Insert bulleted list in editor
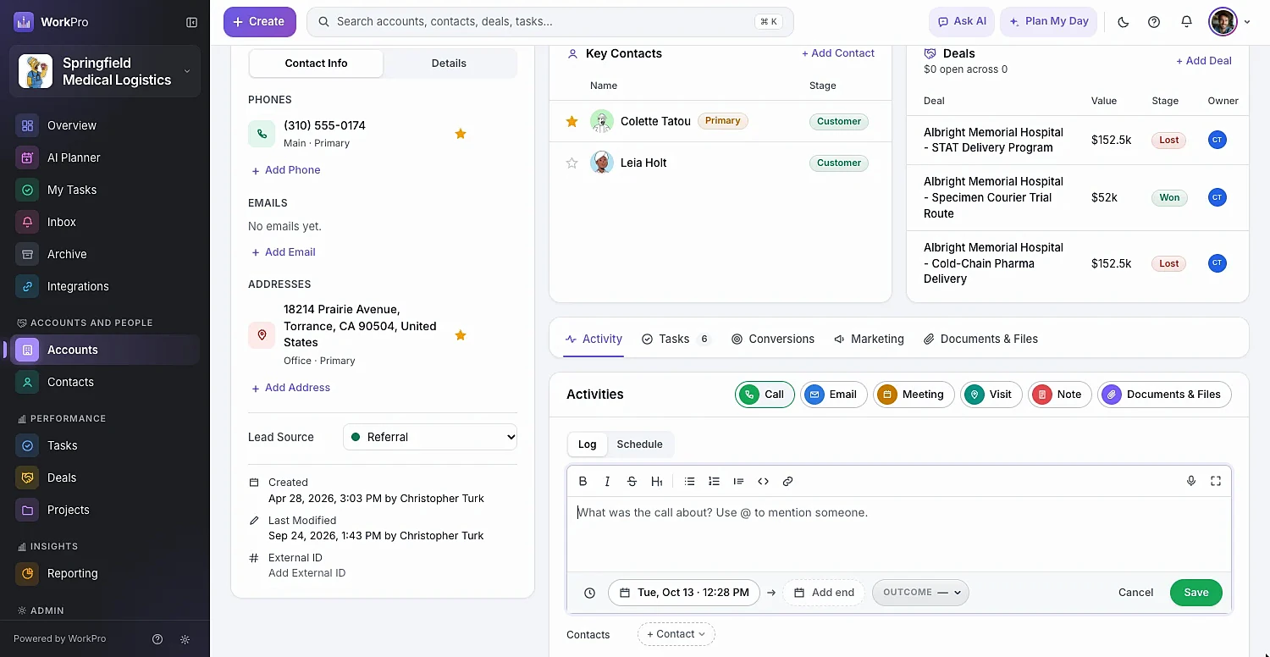The image size is (1270, 657). [689, 481]
